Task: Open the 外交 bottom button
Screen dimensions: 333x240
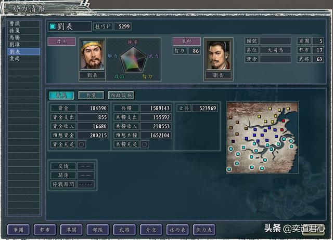Action: [x=151, y=230]
